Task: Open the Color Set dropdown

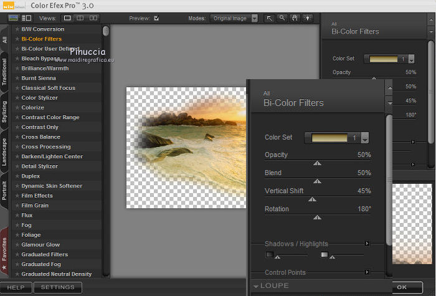Action: pyautogui.click(x=365, y=138)
